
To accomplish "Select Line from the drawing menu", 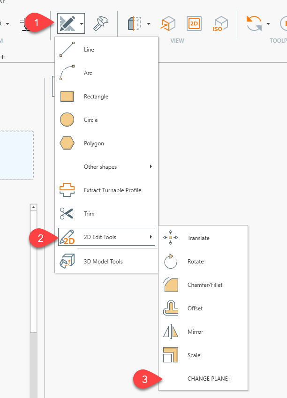I will point(88,50).
